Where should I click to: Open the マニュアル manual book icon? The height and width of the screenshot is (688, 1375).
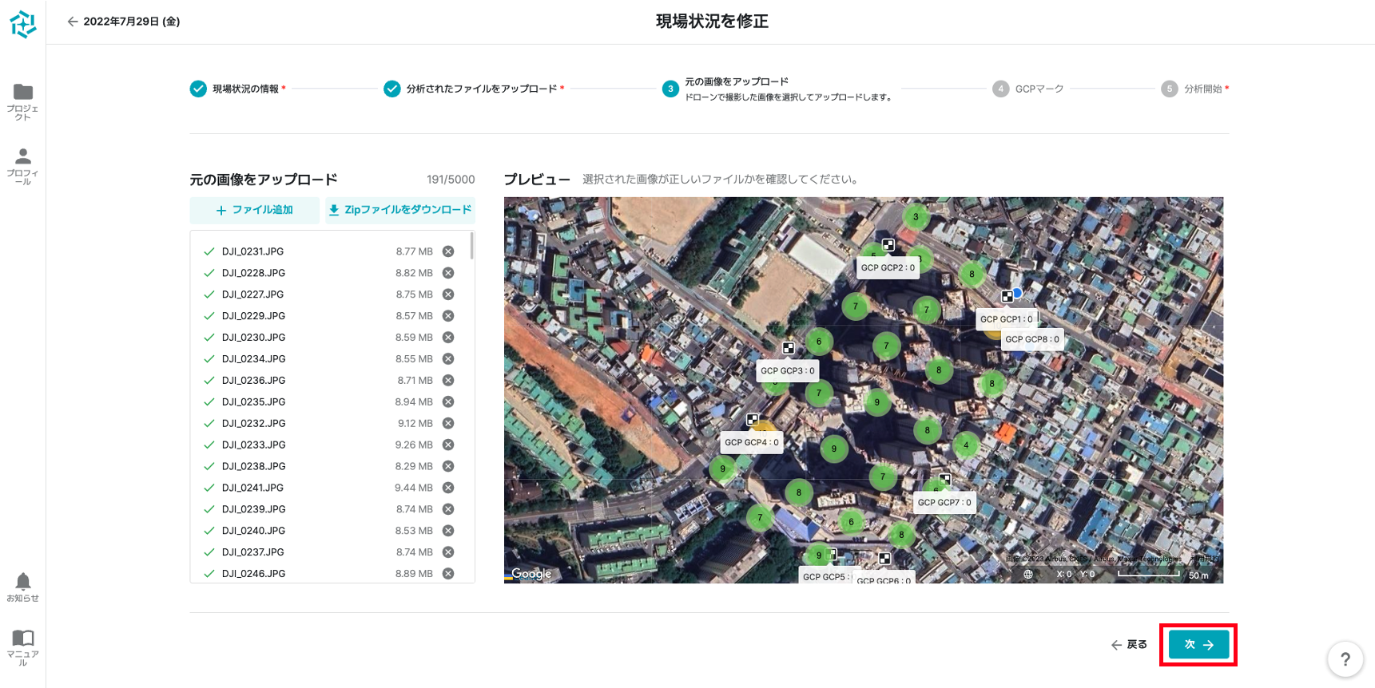(x=23, y=638)
